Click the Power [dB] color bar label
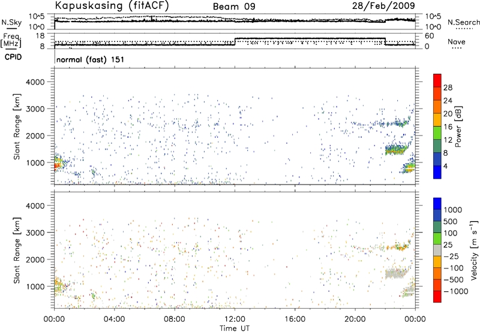This screenshot has height=332, width=480. pyautogui.click(x=458, y=126)
